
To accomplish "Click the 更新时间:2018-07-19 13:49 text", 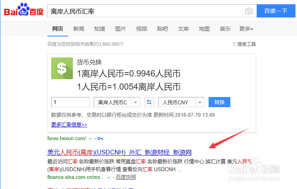I will point(184,115).
